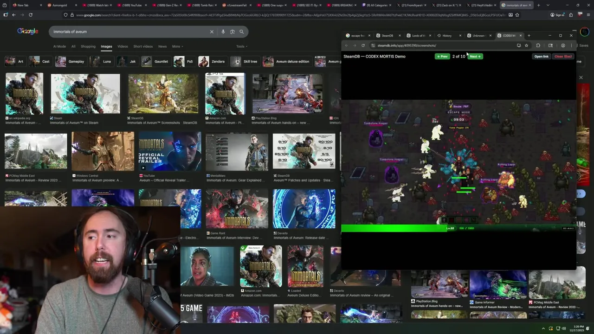594x334 pixels.
Task: Click the volume icon in system tray
Action: (564, 328)
